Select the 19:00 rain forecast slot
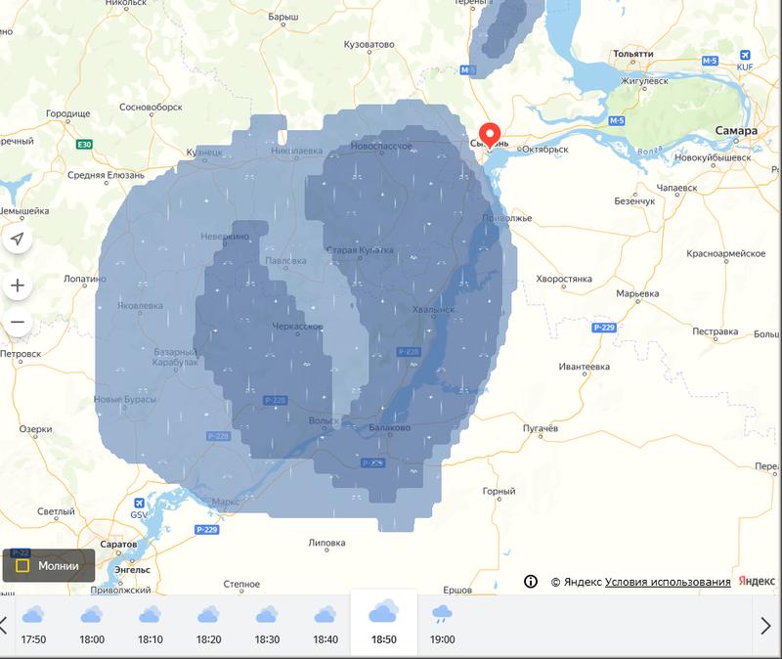782x659 pixels. point(442,625)
